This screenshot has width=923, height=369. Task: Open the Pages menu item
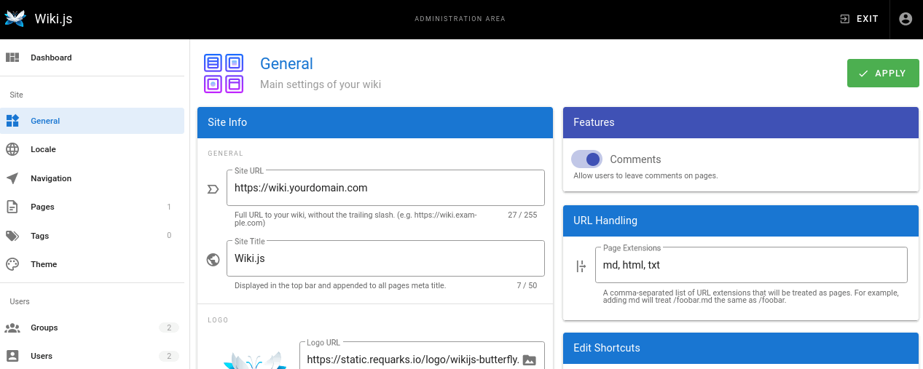[42, 207]
